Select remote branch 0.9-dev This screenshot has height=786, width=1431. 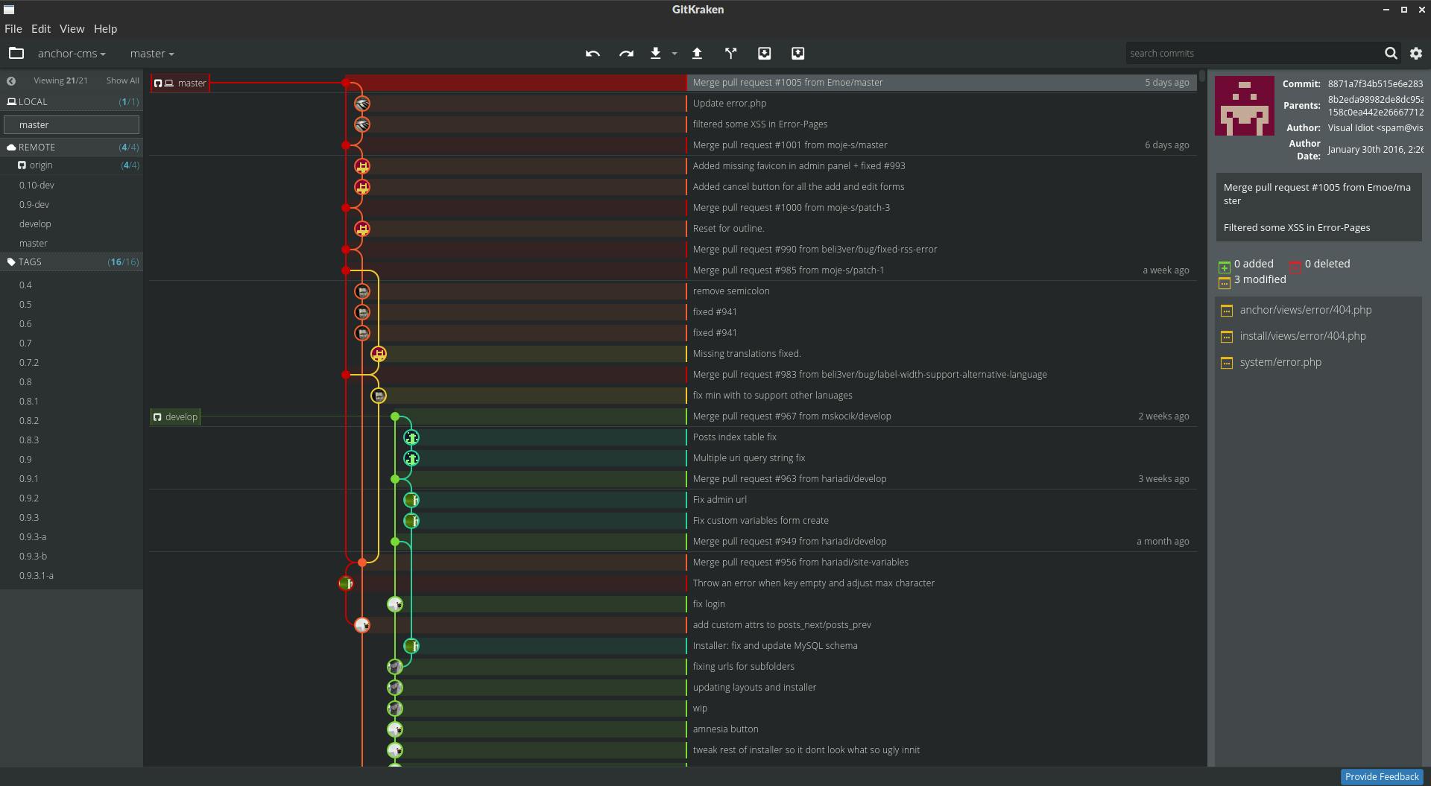point(34,204)
